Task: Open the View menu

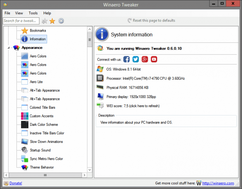Action: pos(19,13)
